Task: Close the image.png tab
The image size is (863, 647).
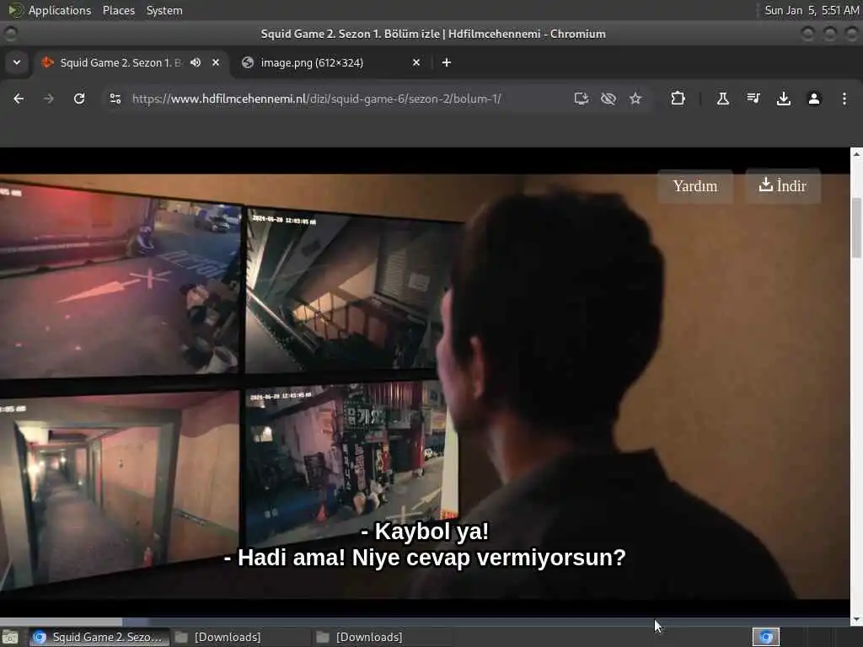Action: click(416, 62)
